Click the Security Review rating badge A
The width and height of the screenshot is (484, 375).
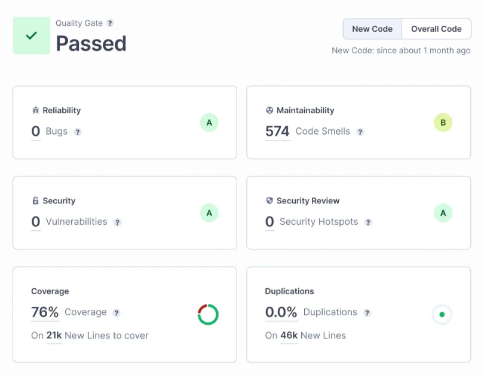click(x=442, y=212)
